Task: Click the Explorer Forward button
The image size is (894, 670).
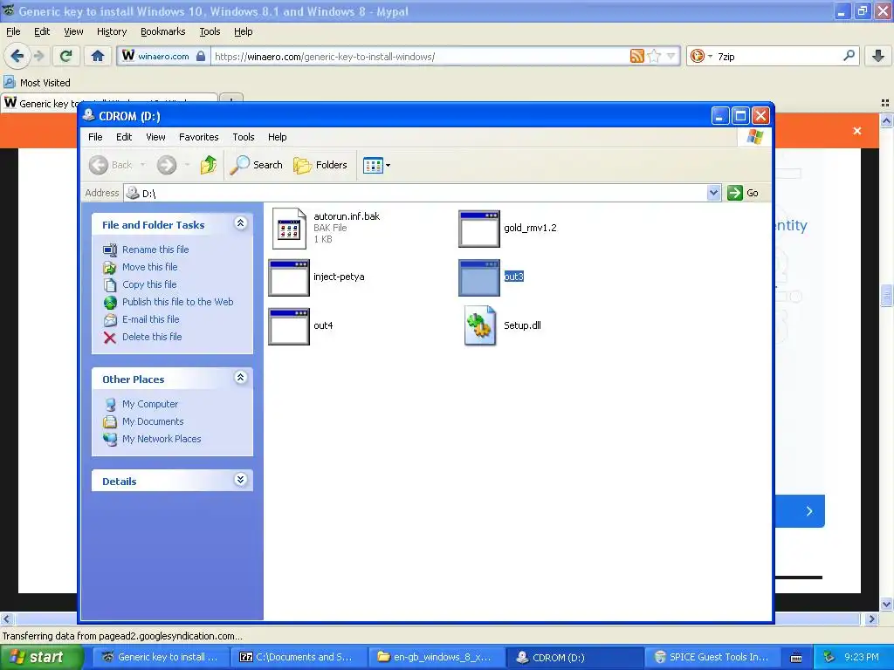Action: pos(167,165)
